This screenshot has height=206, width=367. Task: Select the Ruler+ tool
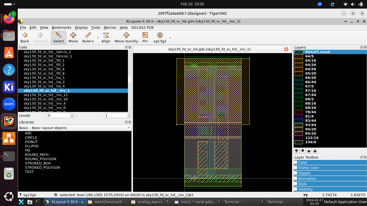click(x=88, y=38)
